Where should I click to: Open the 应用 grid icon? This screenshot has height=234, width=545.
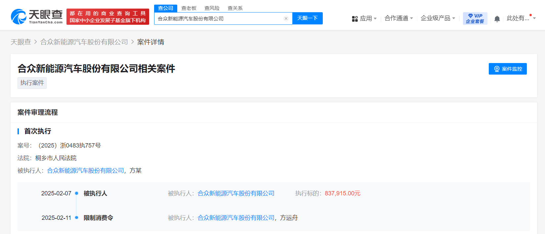click(x=355, y=19)
